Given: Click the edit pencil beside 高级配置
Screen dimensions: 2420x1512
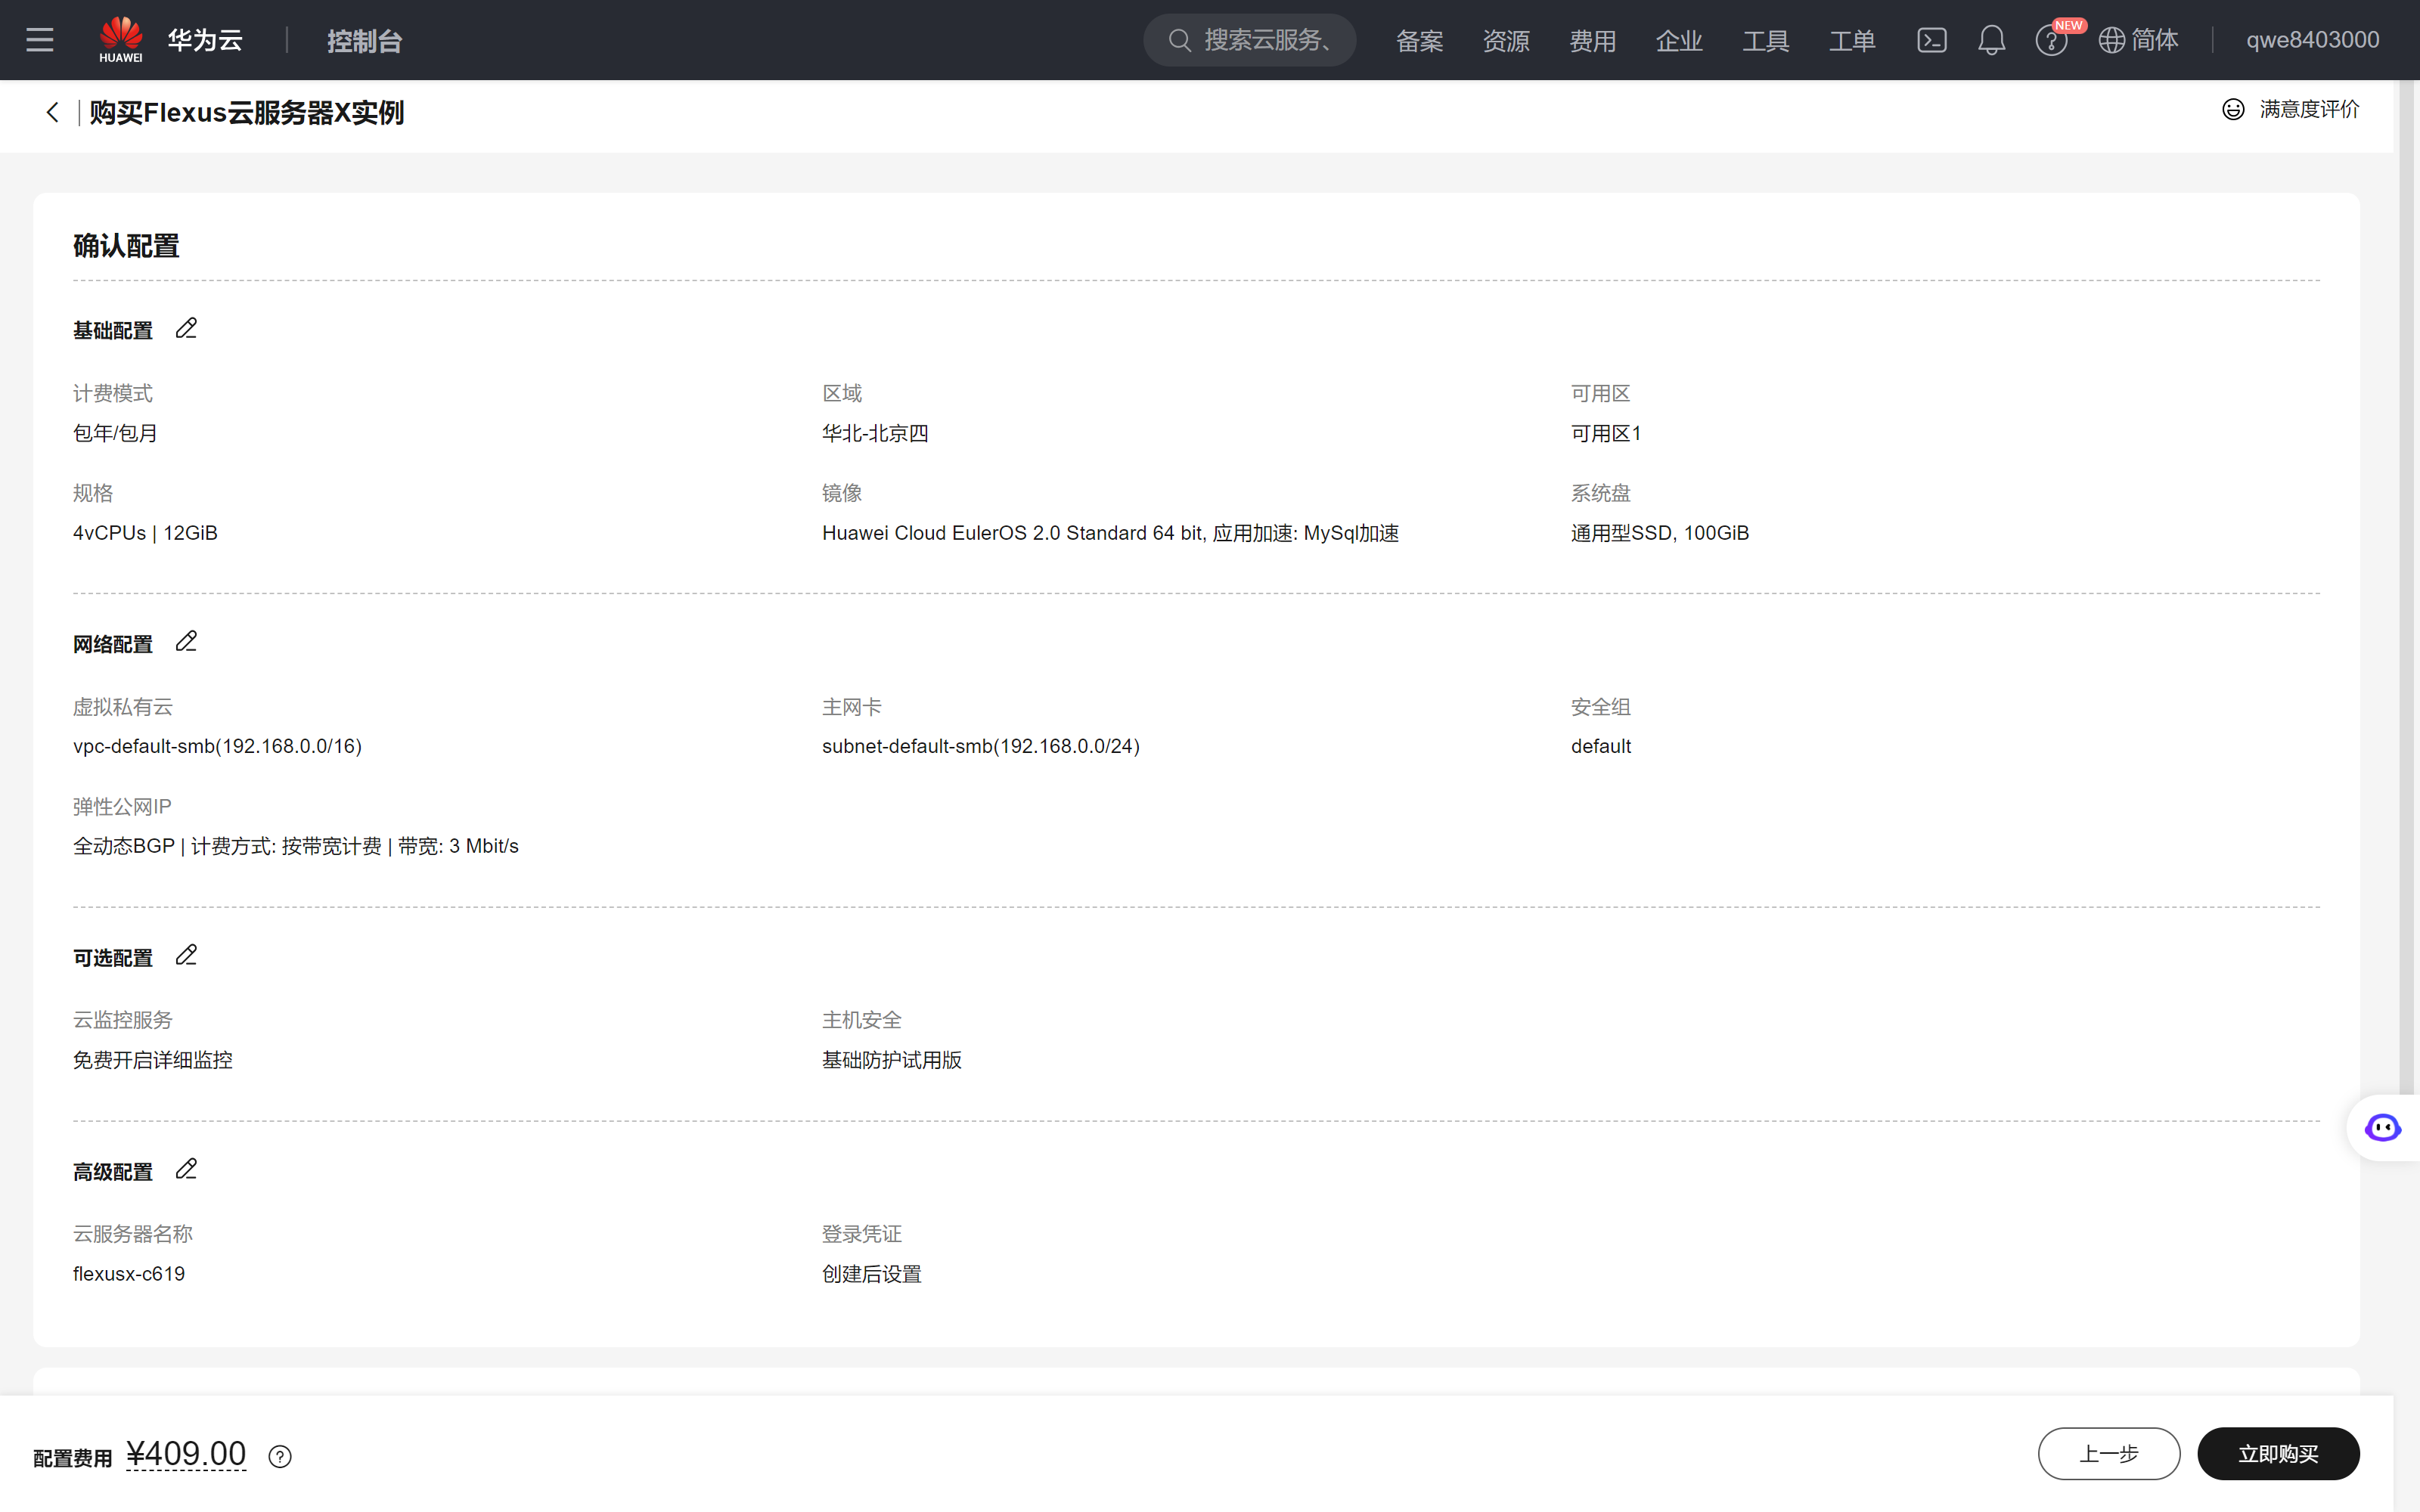Looking at the screenshot, I should tap(186, 1169).
